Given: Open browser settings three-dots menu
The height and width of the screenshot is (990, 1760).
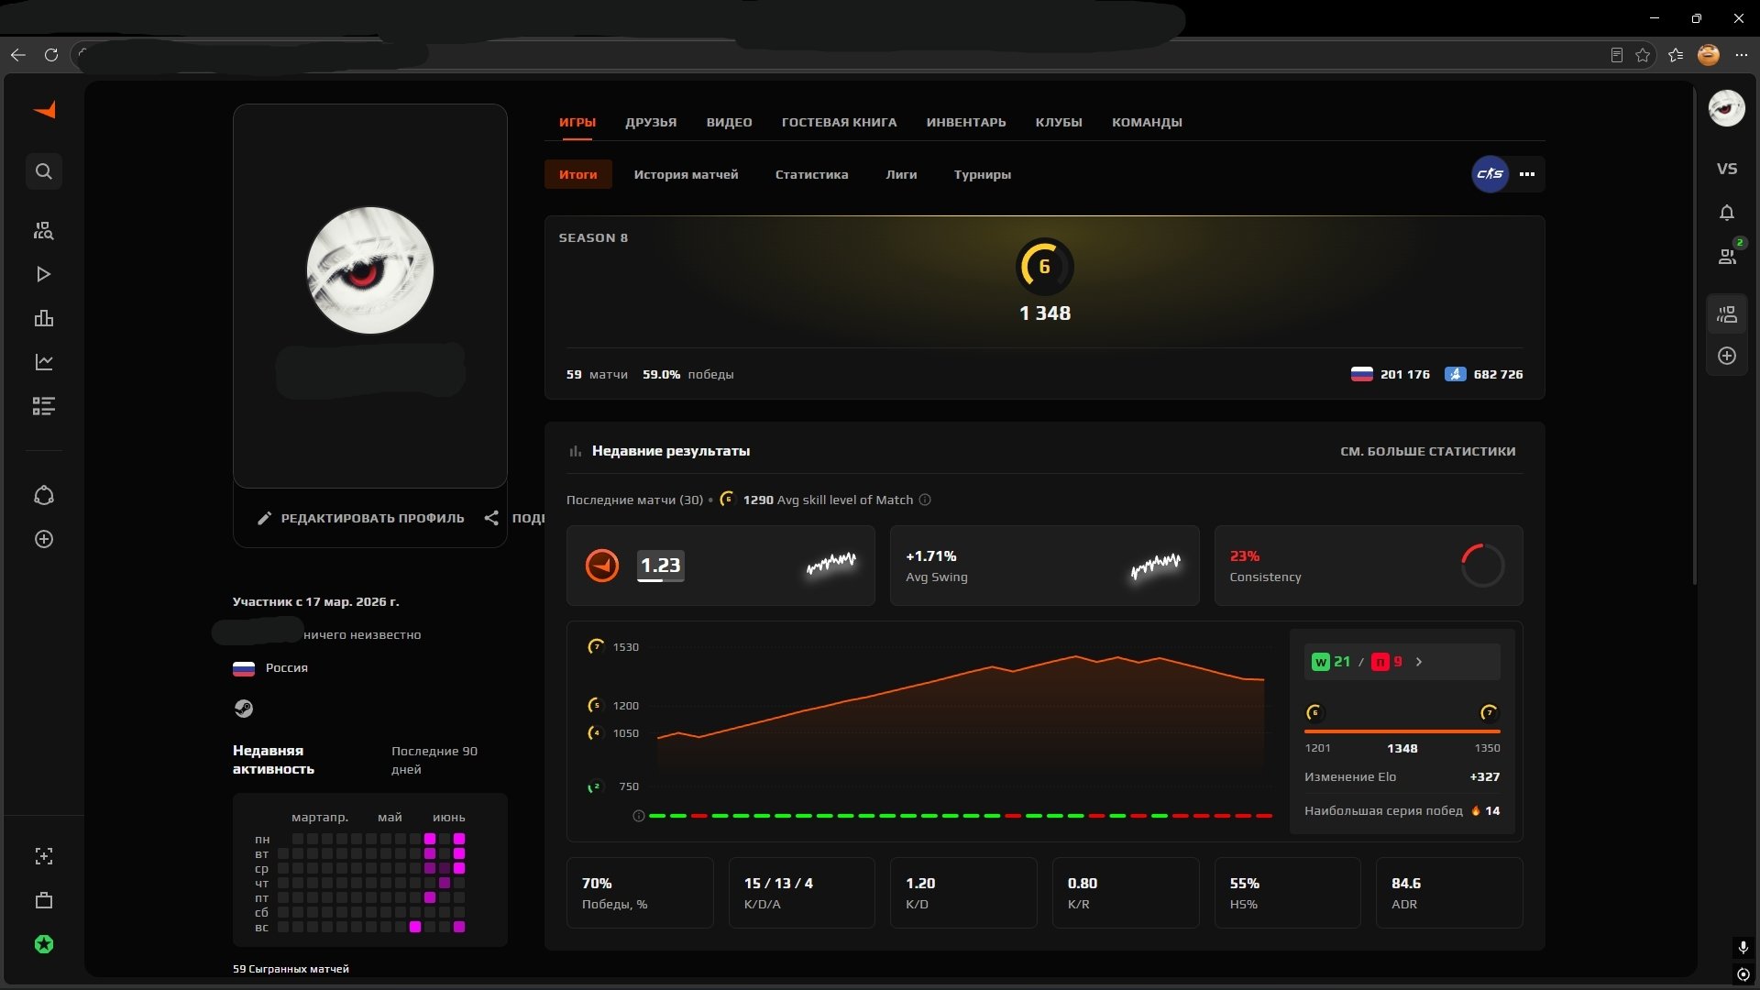Looking at the screenshot, I should pyautogui.click(x=1742, y=55).
